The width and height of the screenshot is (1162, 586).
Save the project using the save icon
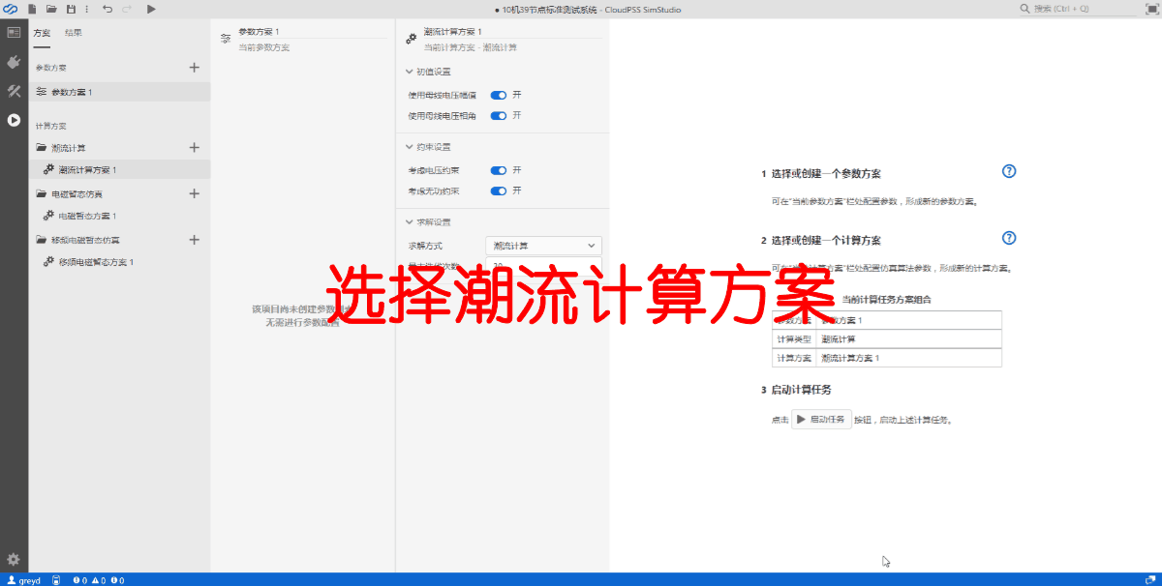(x=72, y=9)
